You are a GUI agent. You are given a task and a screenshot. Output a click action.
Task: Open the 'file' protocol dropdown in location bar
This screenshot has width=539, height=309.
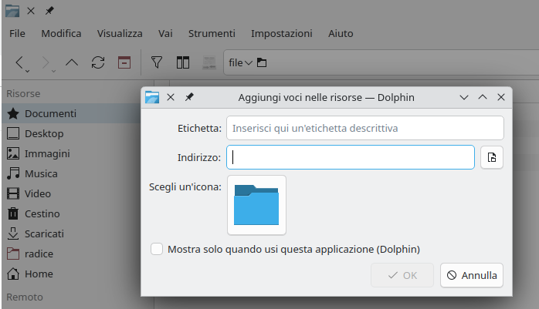click(x=241, y=62)
